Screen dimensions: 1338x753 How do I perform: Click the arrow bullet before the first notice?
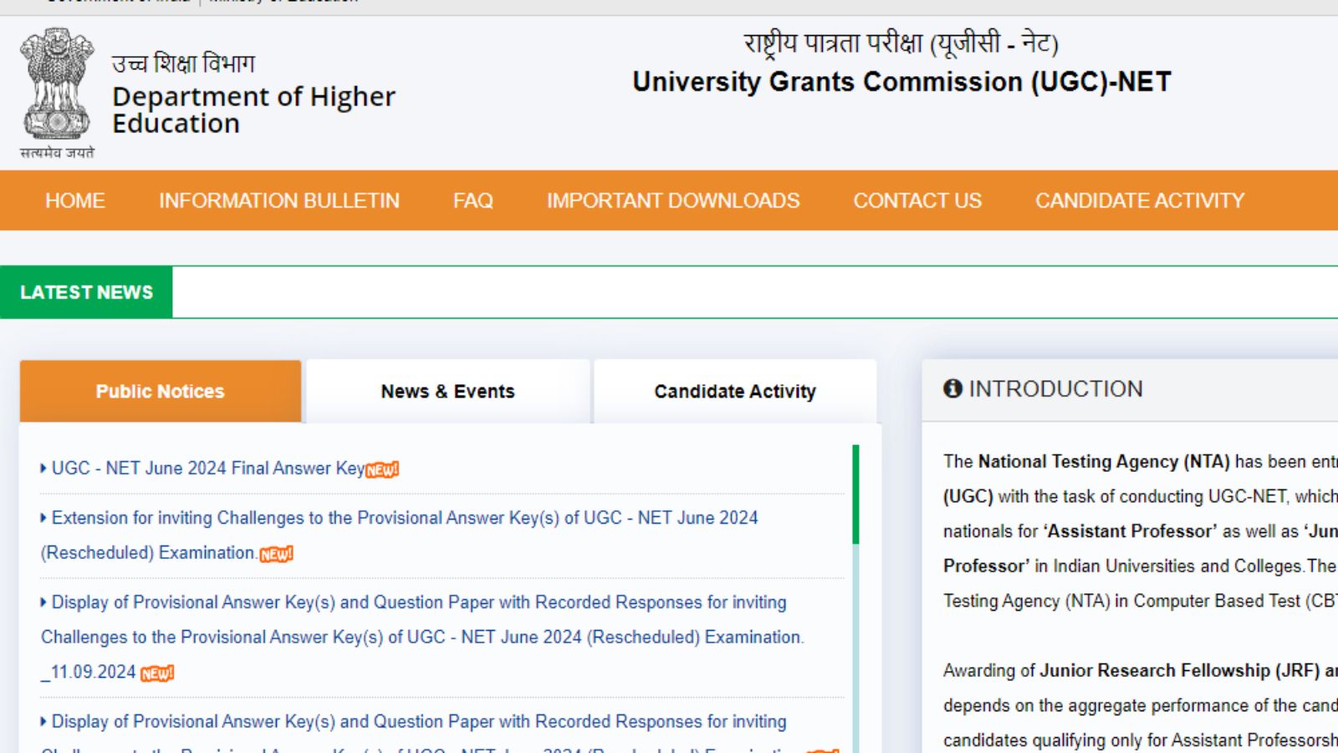43,468
